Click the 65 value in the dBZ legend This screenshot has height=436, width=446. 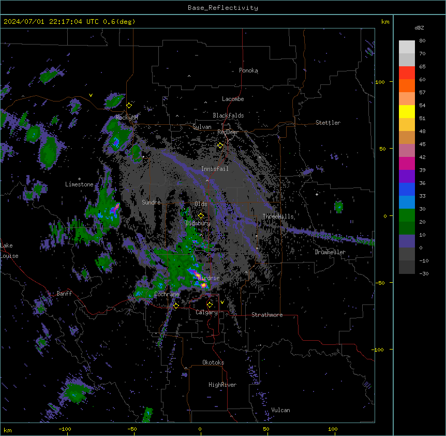tap(422, 66)
